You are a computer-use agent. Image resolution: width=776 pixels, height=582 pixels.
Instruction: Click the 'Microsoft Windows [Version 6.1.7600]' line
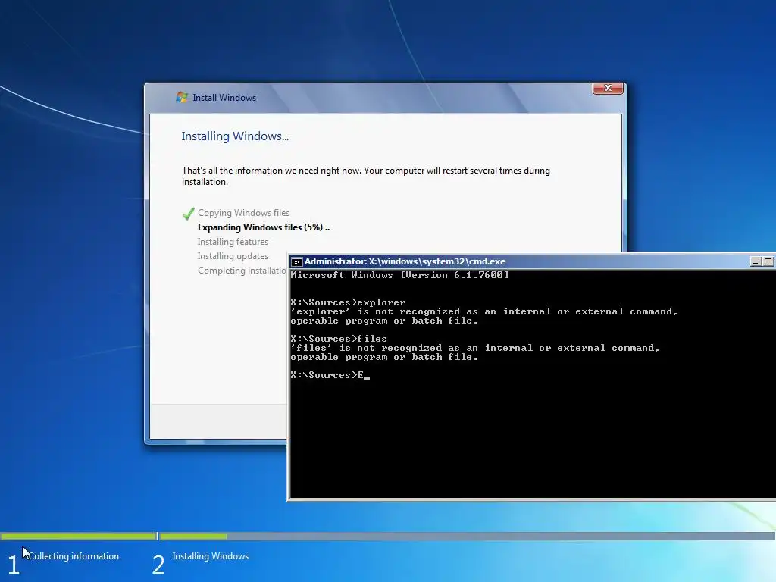399,275
